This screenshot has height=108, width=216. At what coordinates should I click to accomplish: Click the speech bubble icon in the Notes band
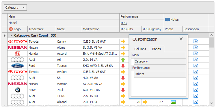coord(167,20)
